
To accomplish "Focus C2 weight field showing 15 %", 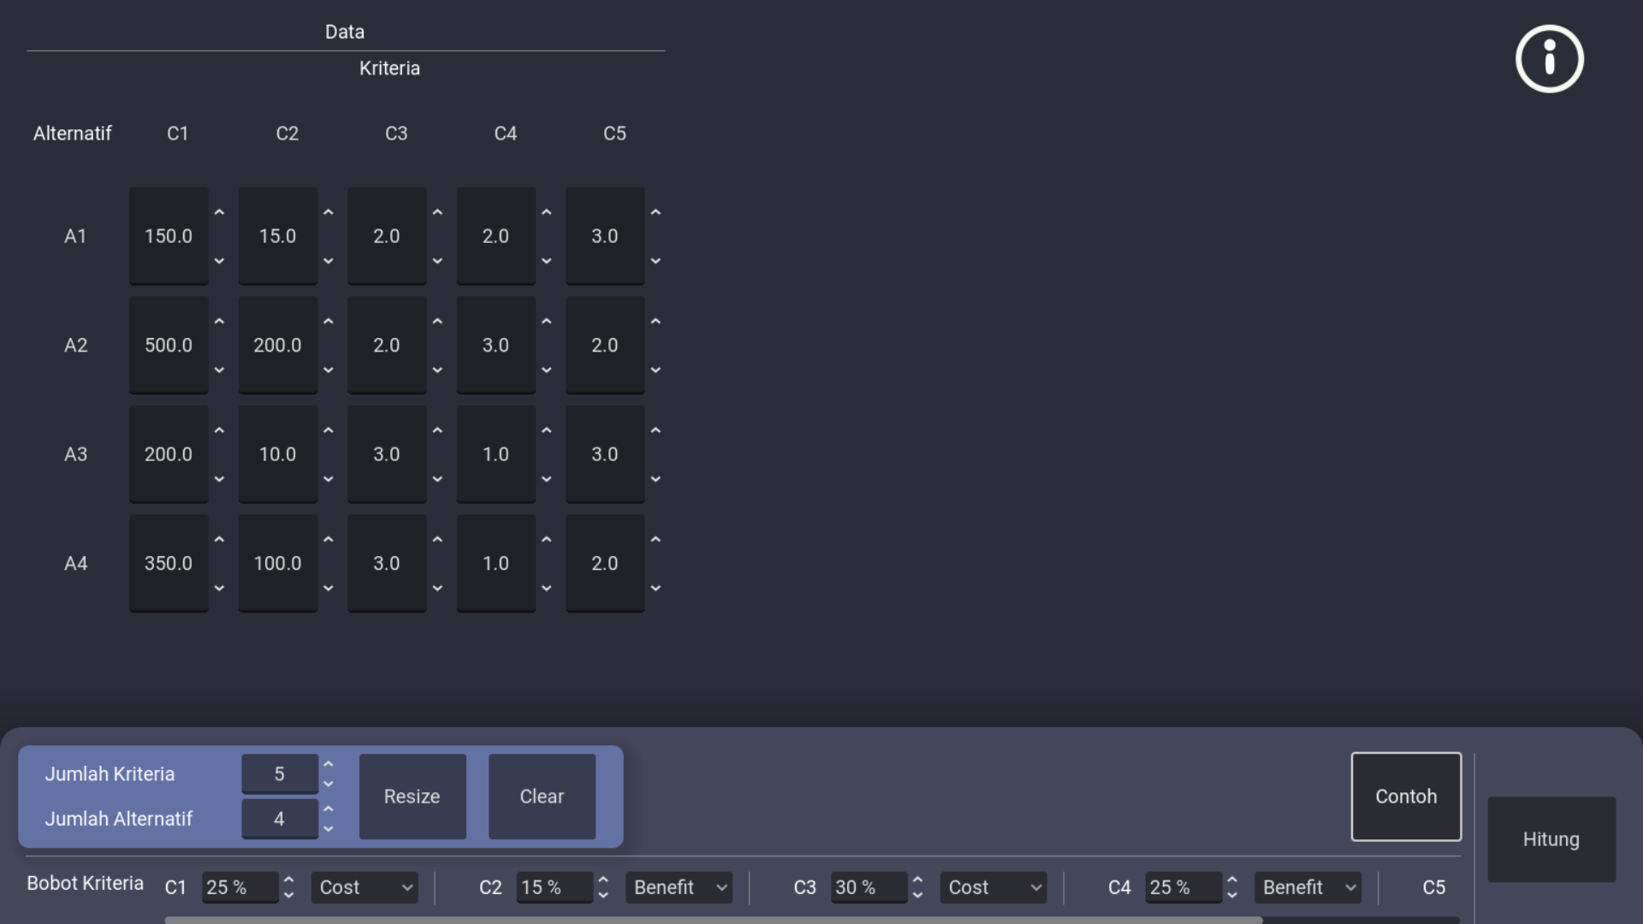I will click(x=554, y=887).
